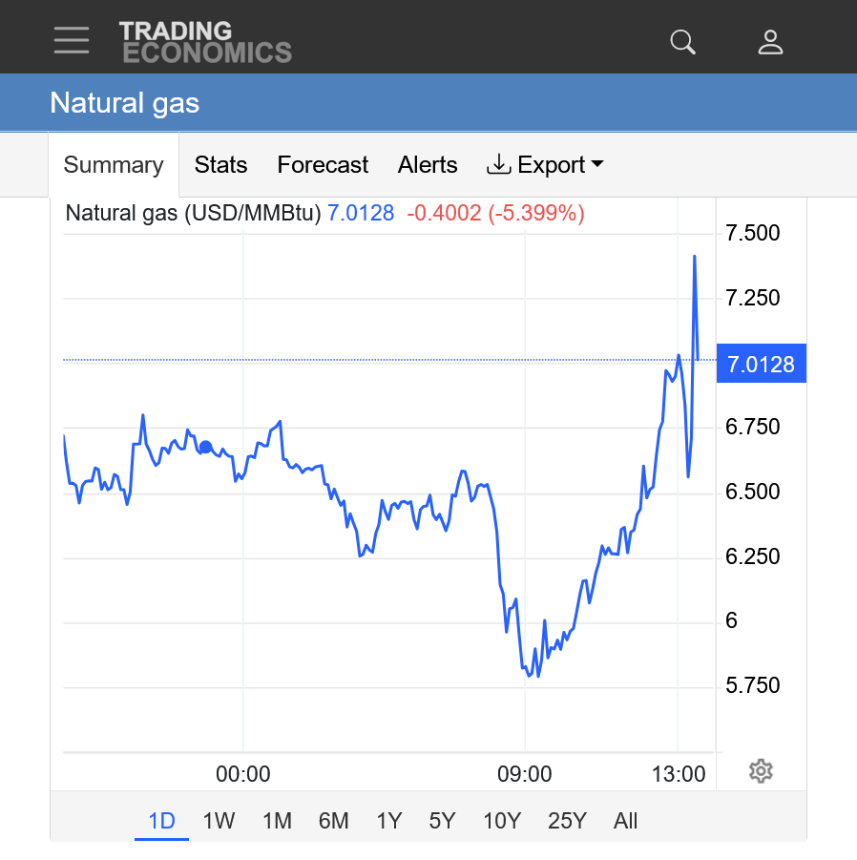The width and height of the screenshot is (857, 860).
Task: Switch chart to 1M range
Action: [x=276, y=821]
